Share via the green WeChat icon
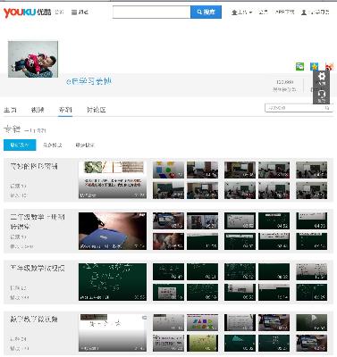The height and width of the screenshot is (357, 337). [x=299, y=66]
